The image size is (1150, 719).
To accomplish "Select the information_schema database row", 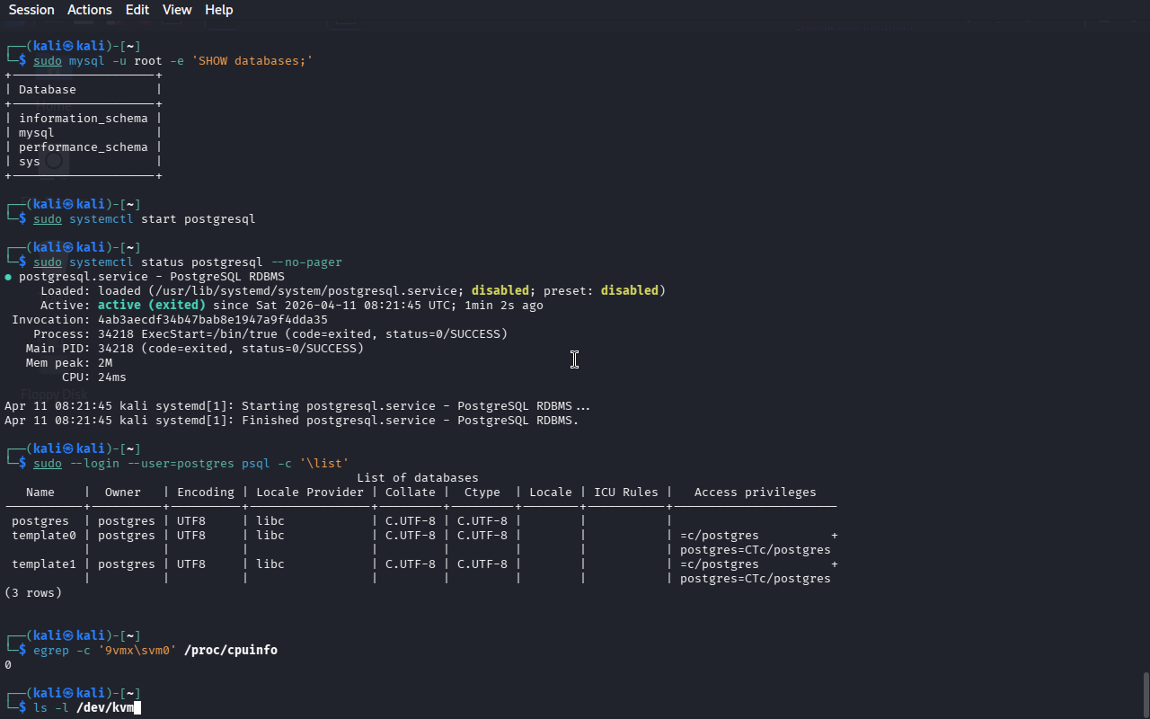I will coord(83,119).
